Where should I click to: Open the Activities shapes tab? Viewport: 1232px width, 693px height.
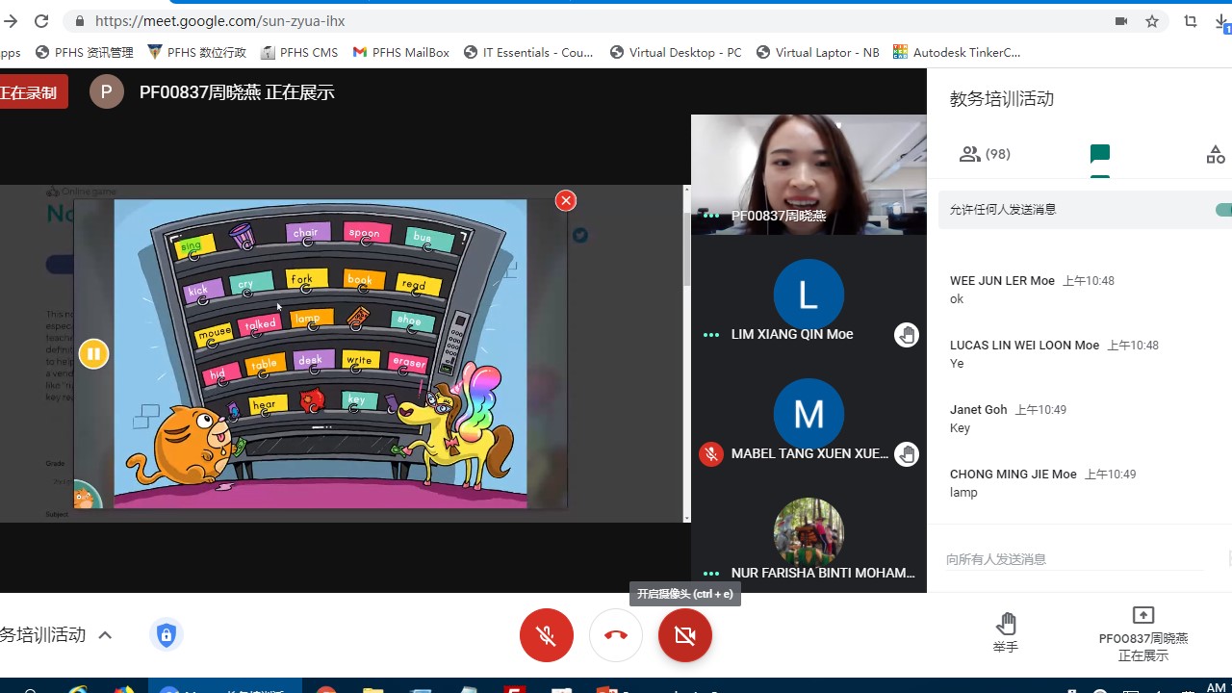tap(1216, 154)
